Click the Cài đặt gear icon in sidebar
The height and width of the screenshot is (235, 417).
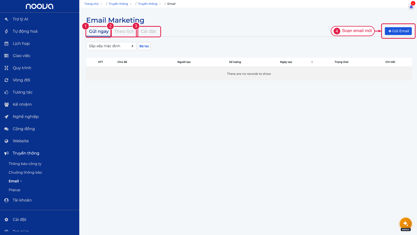[x=7, y=220]
